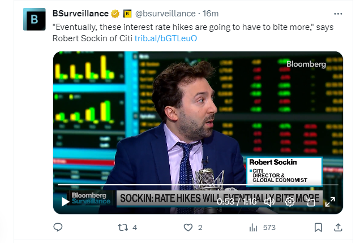
Task: Click the yellow affiliate badge icon
Action: coord(127,14)
